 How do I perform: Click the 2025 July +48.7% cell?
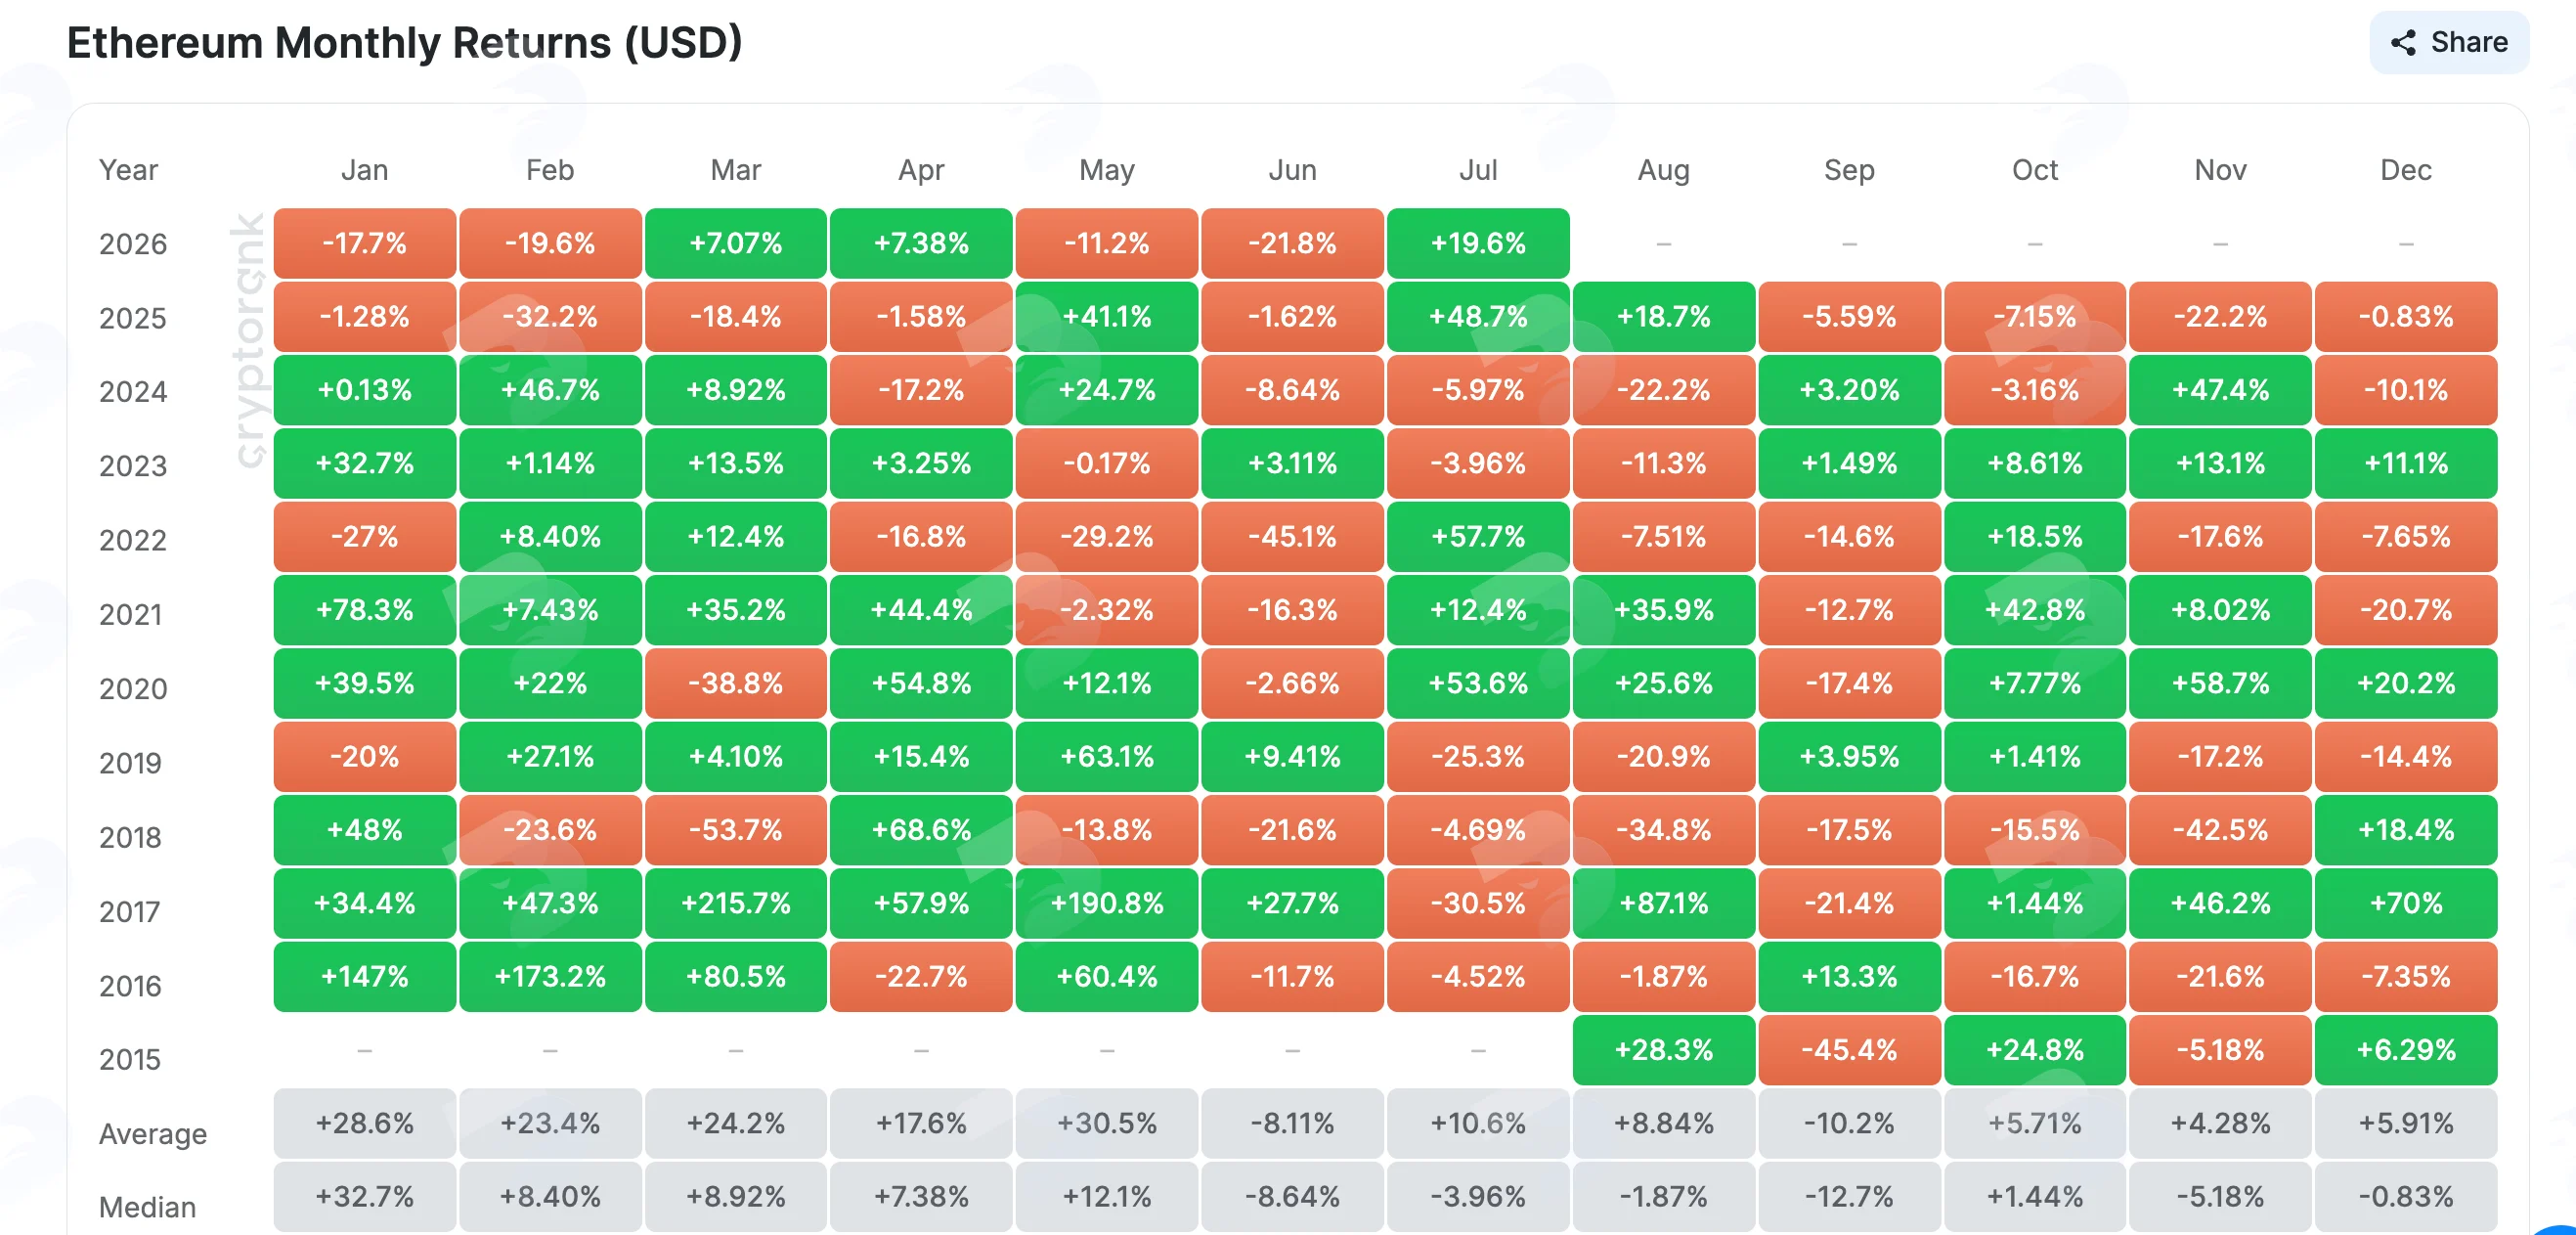pos(1478,316)
